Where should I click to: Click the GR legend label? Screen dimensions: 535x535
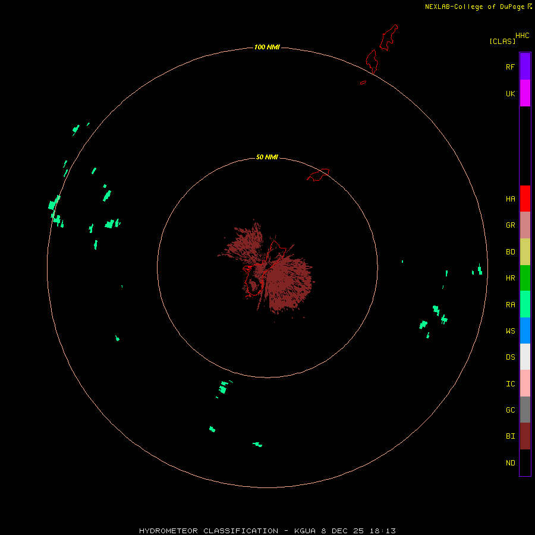pyautogui.click(x=510, y=225)
